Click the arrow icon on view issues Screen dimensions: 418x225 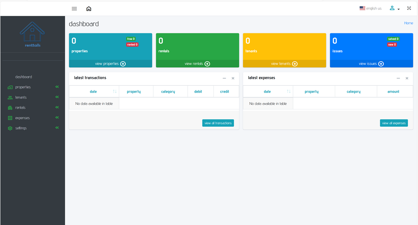[x=381, y=64]
